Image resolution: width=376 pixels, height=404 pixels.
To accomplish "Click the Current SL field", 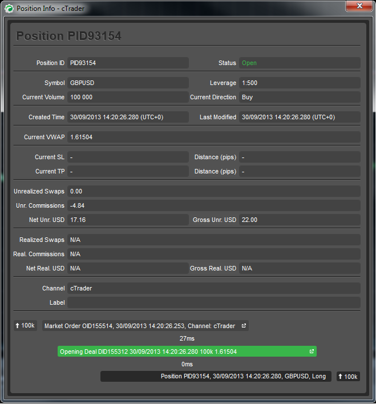I will pyautogui.click(x=128, y=157).
